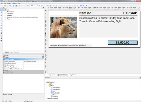Click the Open project folder icon

pos(5,6)
